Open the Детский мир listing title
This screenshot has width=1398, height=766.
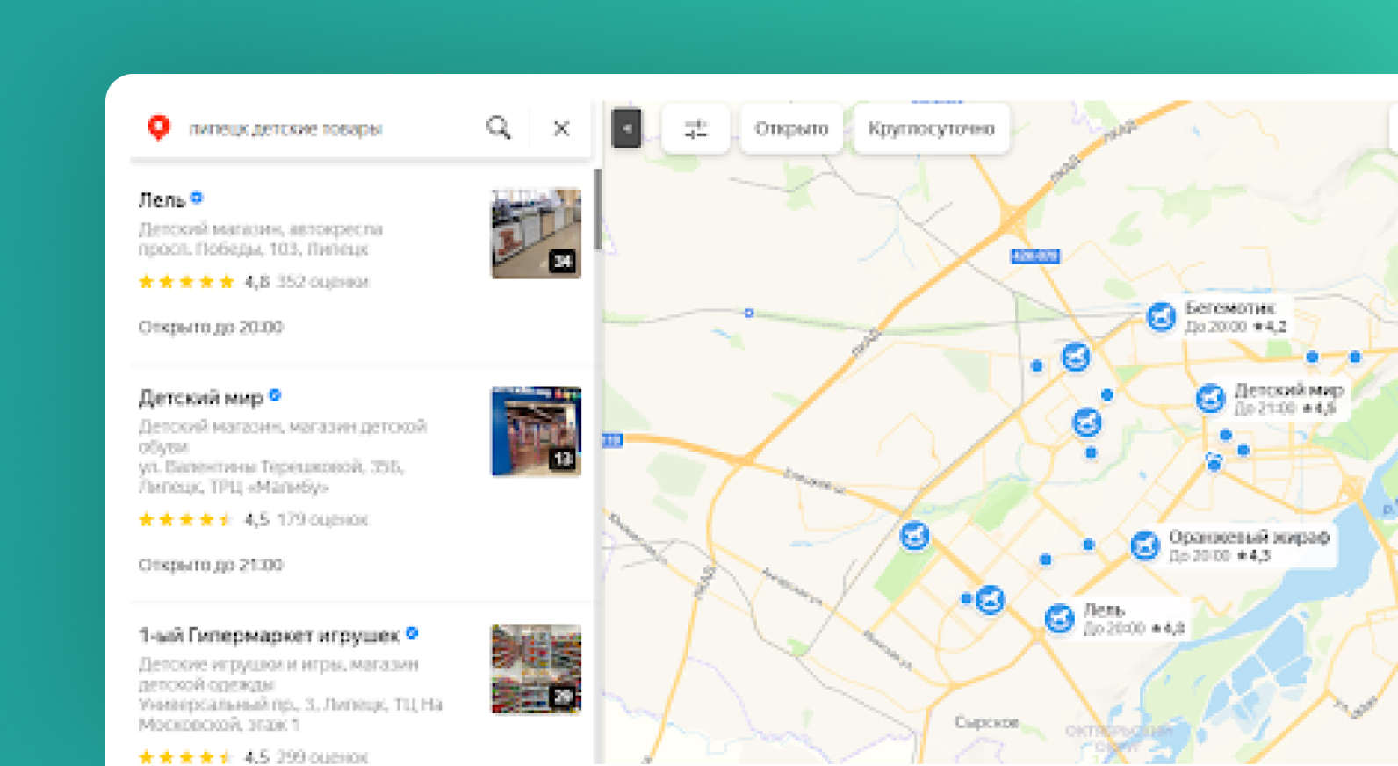(x=201, y=398)
